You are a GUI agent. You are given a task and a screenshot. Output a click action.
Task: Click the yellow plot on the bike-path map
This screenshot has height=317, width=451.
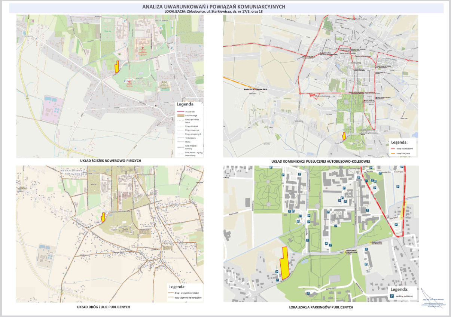(x=116, y=67)
